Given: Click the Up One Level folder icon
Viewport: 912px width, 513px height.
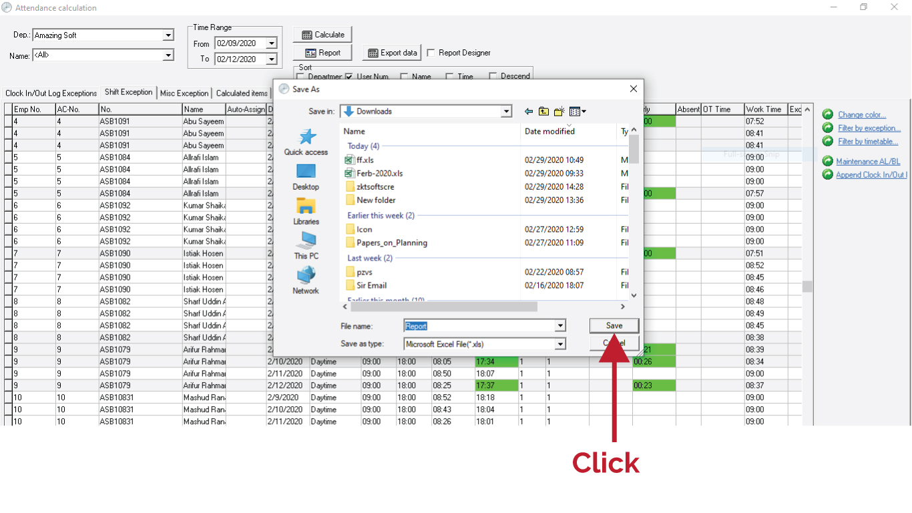Looking at the screenshot, I should (x=544, y=112).
